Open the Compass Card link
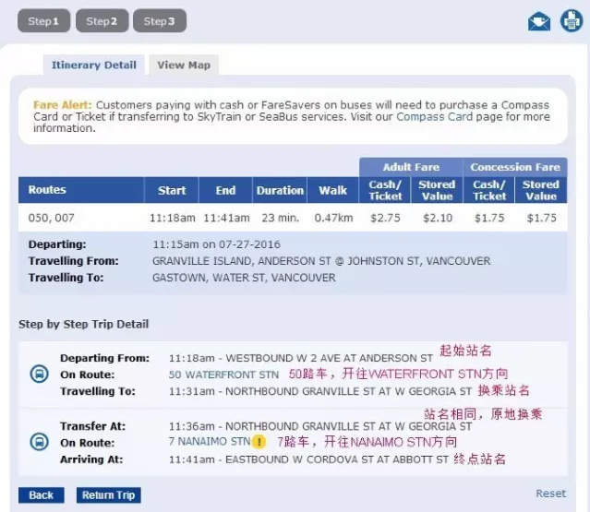Screen dimensions: 590x512 (434, 116)
